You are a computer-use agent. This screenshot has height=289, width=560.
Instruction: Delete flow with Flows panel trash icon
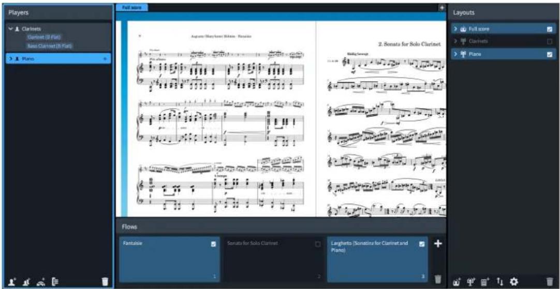coord(438,279)
